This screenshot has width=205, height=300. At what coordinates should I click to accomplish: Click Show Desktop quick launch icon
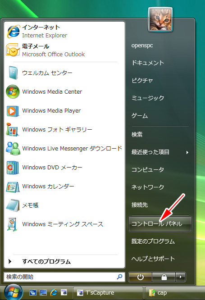[43, 292]
